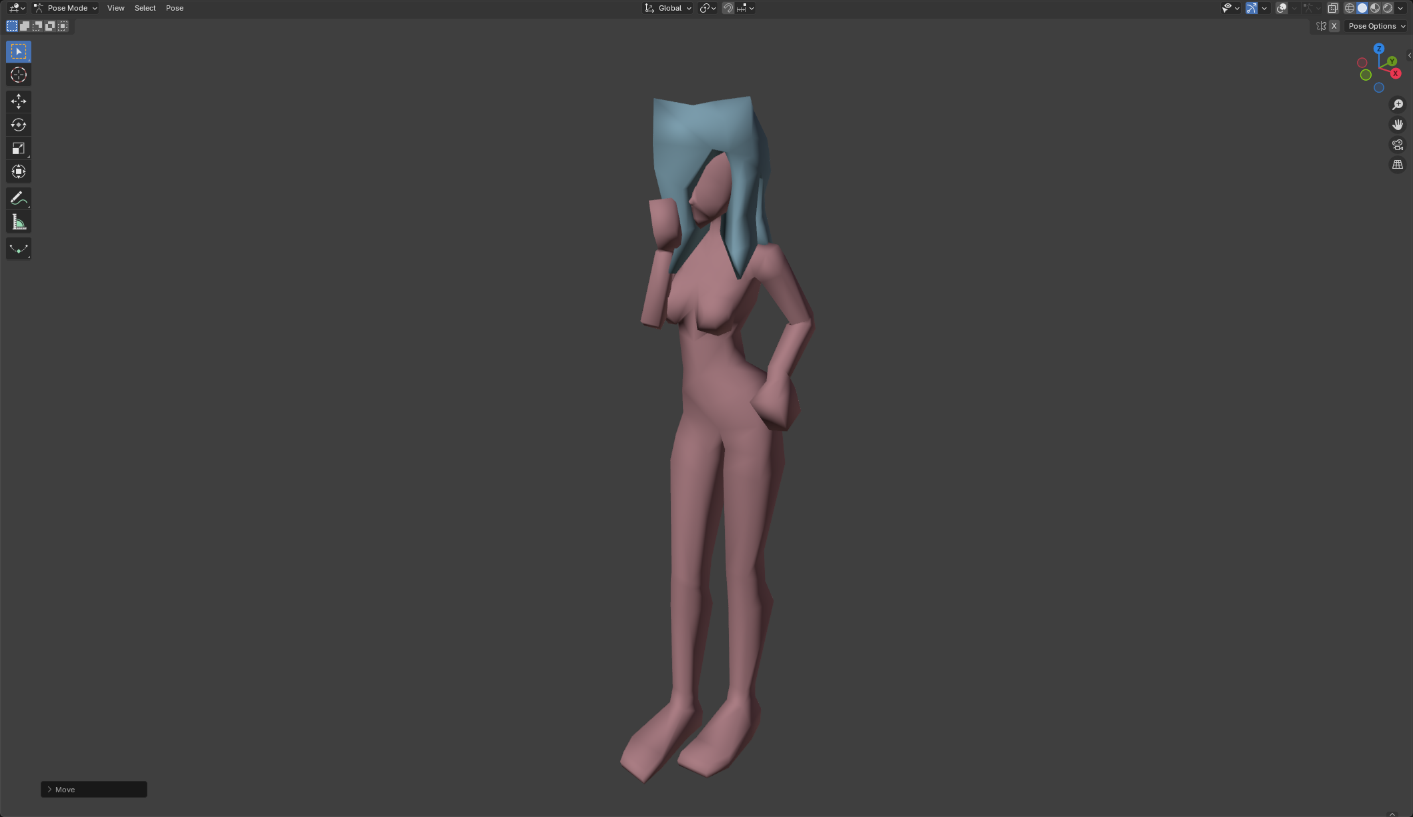Switch to rendered viewport shading
Viewport: 1413px width, 817px height.
[1388, 8]
